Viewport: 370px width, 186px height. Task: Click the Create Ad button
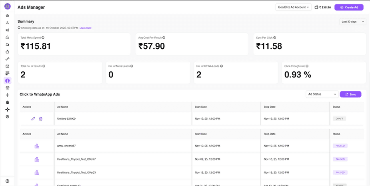(349, 7)
